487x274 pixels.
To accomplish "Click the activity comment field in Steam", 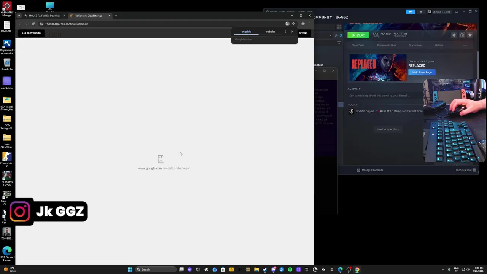I will (384, 96).
